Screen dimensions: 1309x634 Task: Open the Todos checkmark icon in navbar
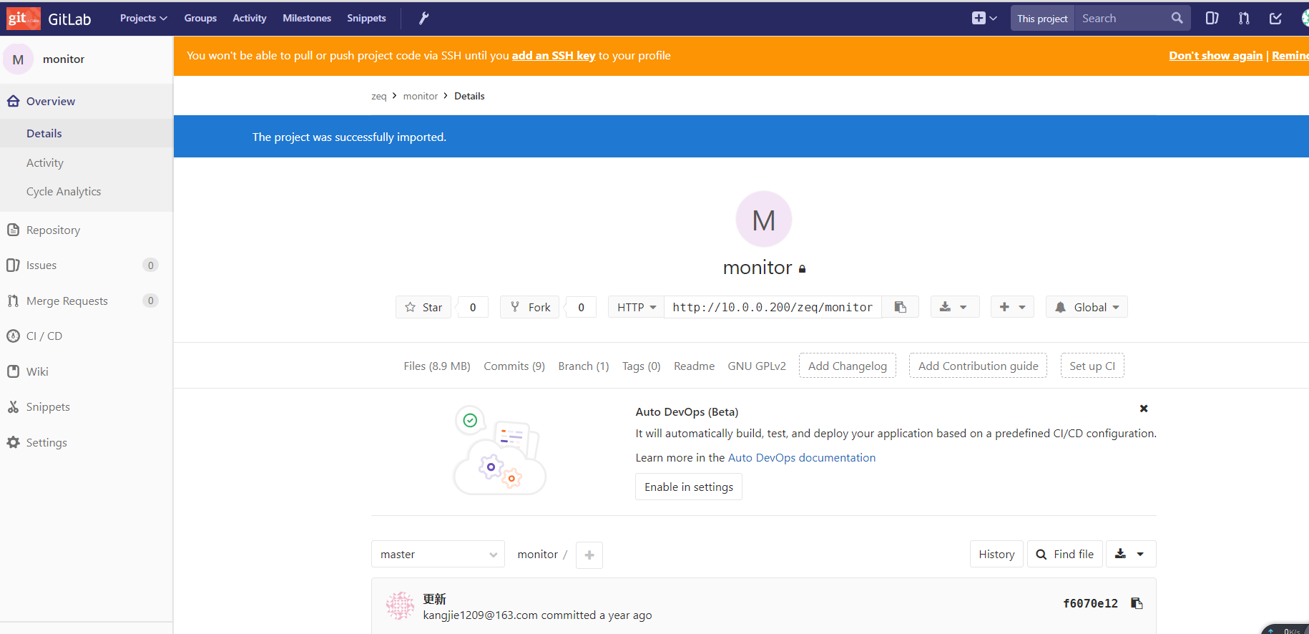[1275, 18]
